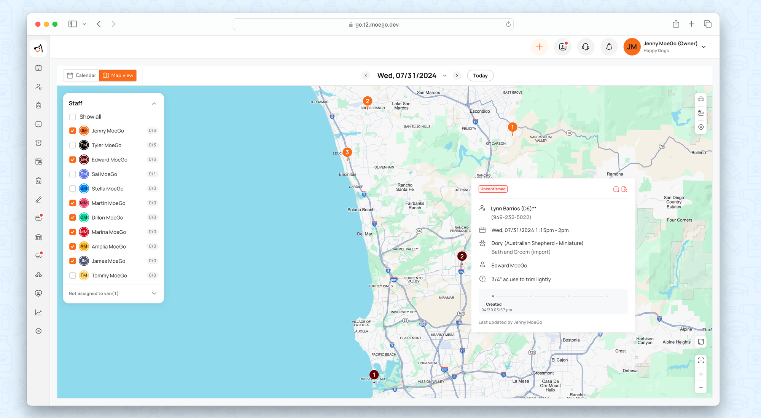761x418 pixels.
Task: Click orange map marker number 3
Action: (x=347, y=152)
